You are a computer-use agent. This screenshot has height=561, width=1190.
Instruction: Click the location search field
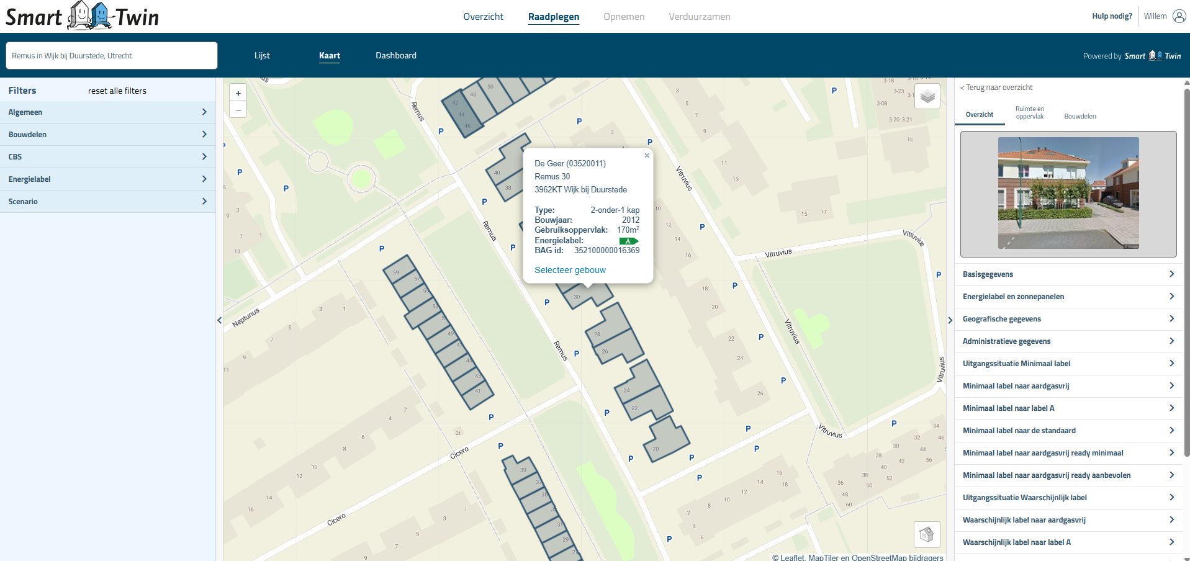(112, 56)
